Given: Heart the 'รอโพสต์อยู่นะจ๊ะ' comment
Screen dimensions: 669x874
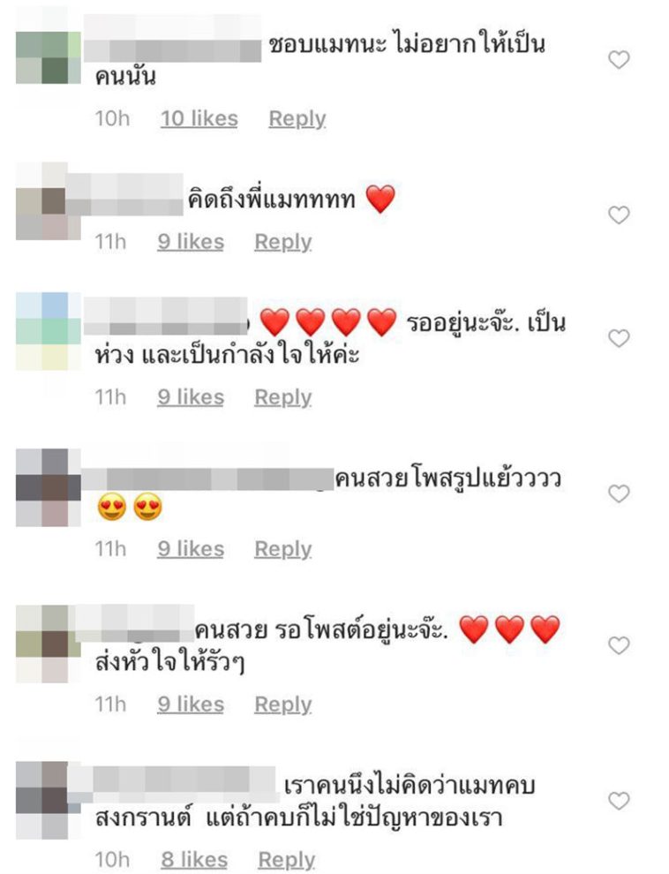Looking at the screenshot, I should coord(619,645).
